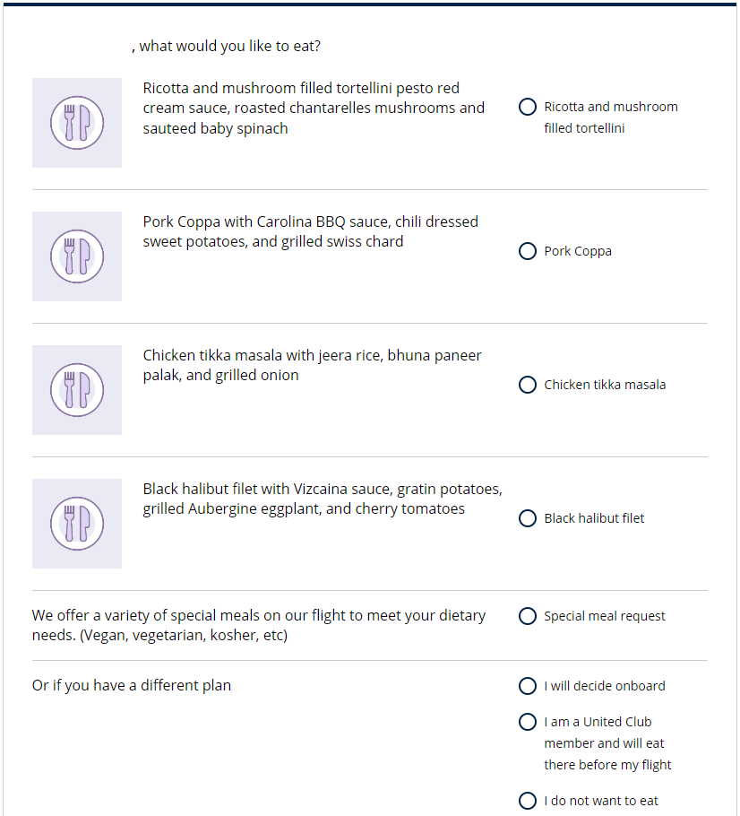This screenshot has width=740, height=816.
Task: Click the Chicken tikka masala plate icon
Action: 77,390
